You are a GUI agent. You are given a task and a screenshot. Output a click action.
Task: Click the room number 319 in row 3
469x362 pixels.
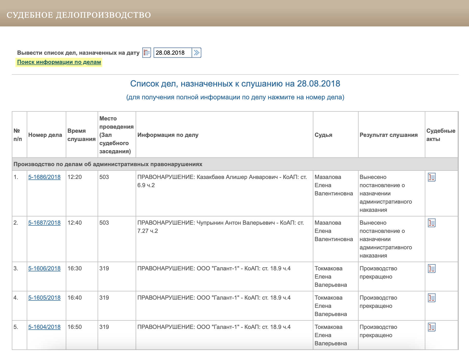tap(104, 269)
